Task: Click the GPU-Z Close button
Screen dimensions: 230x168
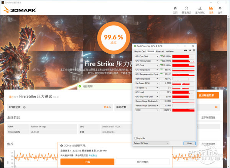Action: click(189, 143)
